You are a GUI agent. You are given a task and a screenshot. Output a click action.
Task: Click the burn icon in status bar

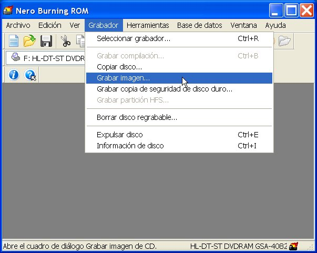pos(294,246)
